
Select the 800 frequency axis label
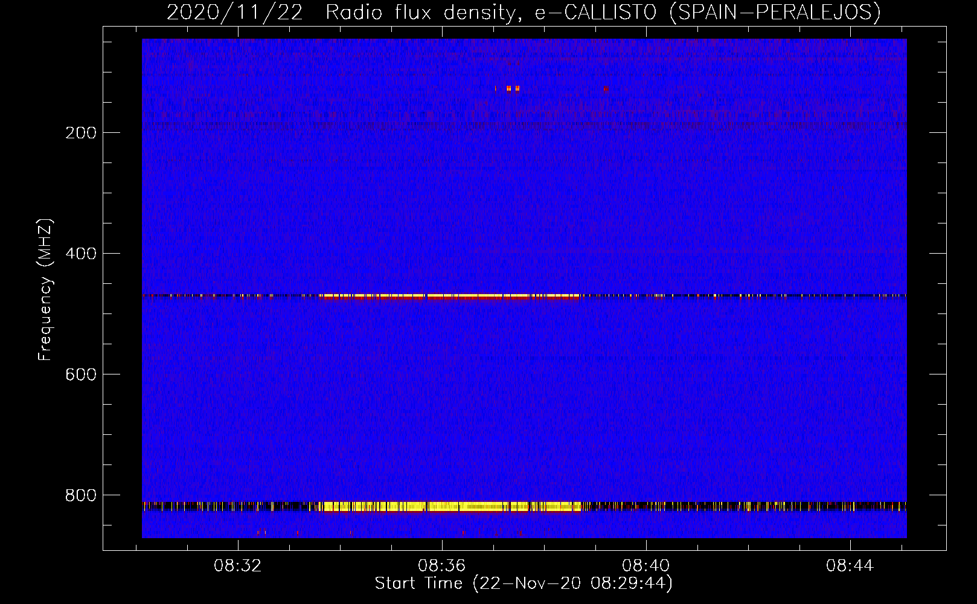click(x=81, y=495)
